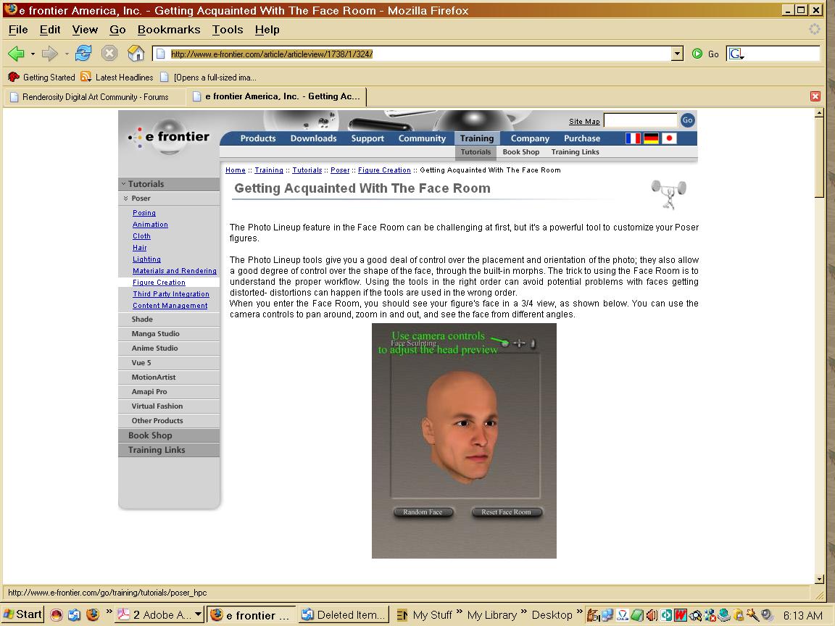
Task: Expand the Vue 5 sidebar item
Action: coord(169,362)
